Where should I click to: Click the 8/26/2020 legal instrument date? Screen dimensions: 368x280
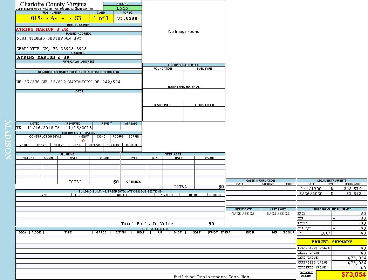point(311,194)
